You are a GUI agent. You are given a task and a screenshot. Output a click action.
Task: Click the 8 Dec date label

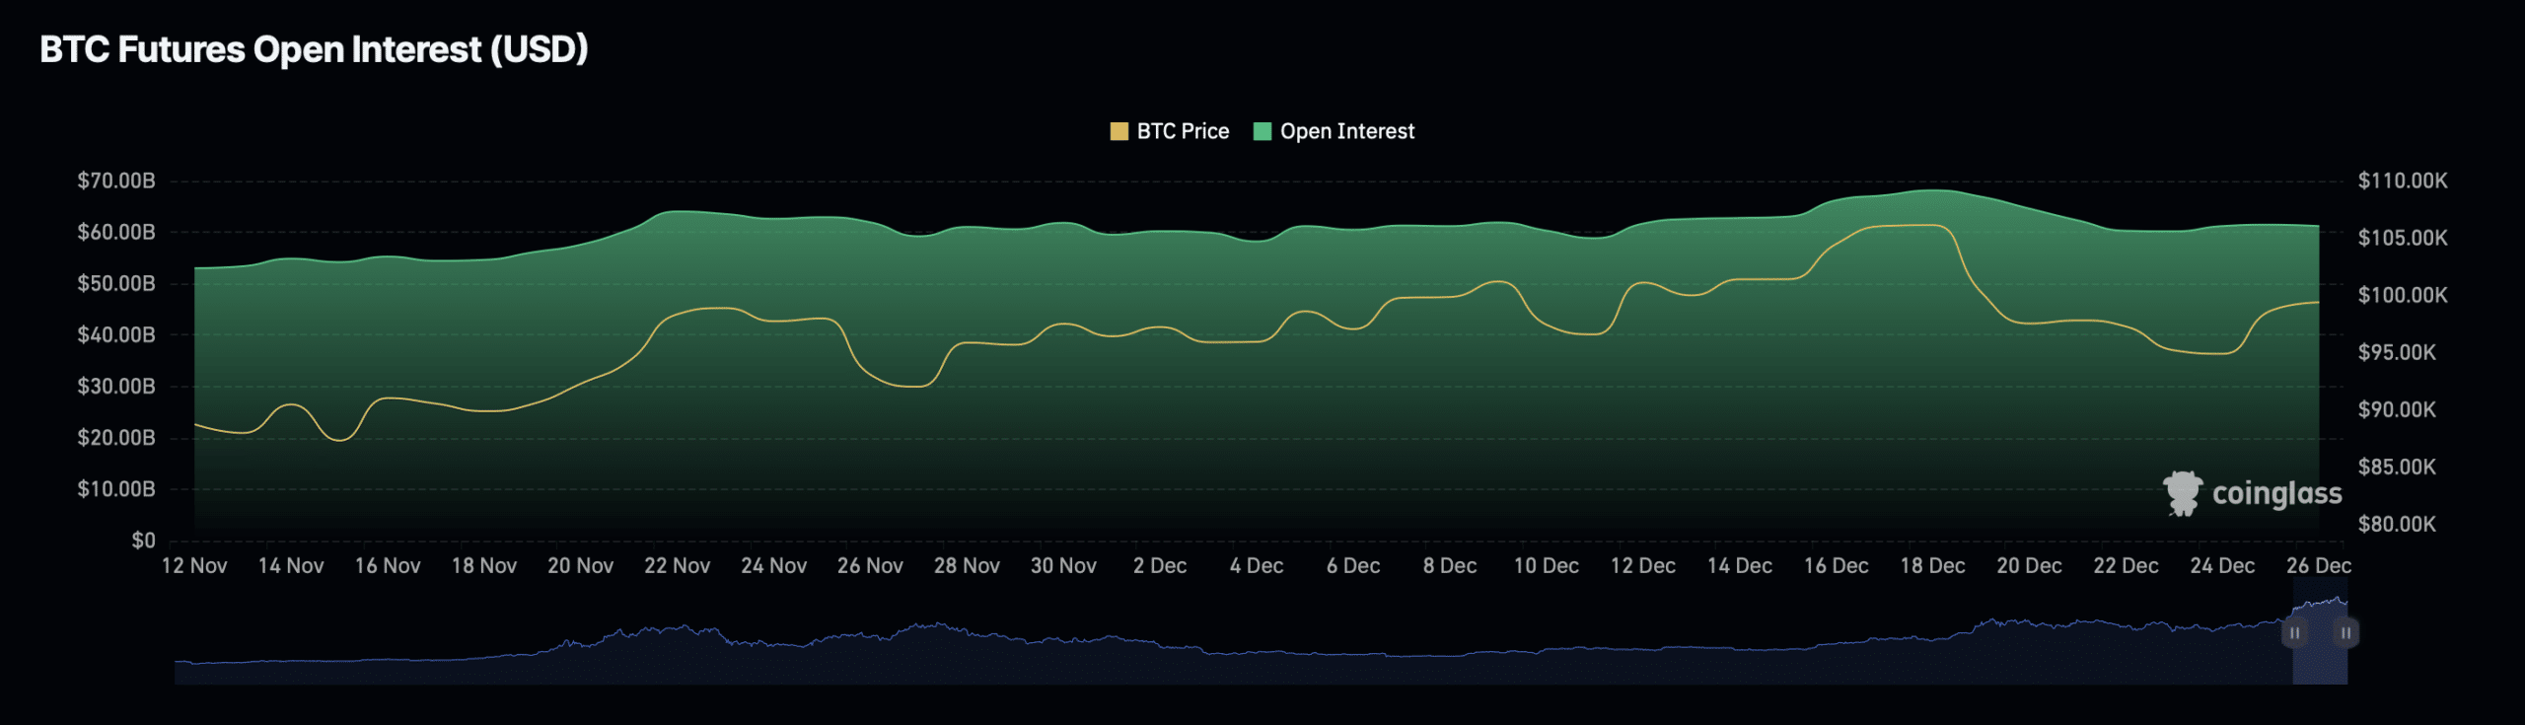tap(1450, 566)
